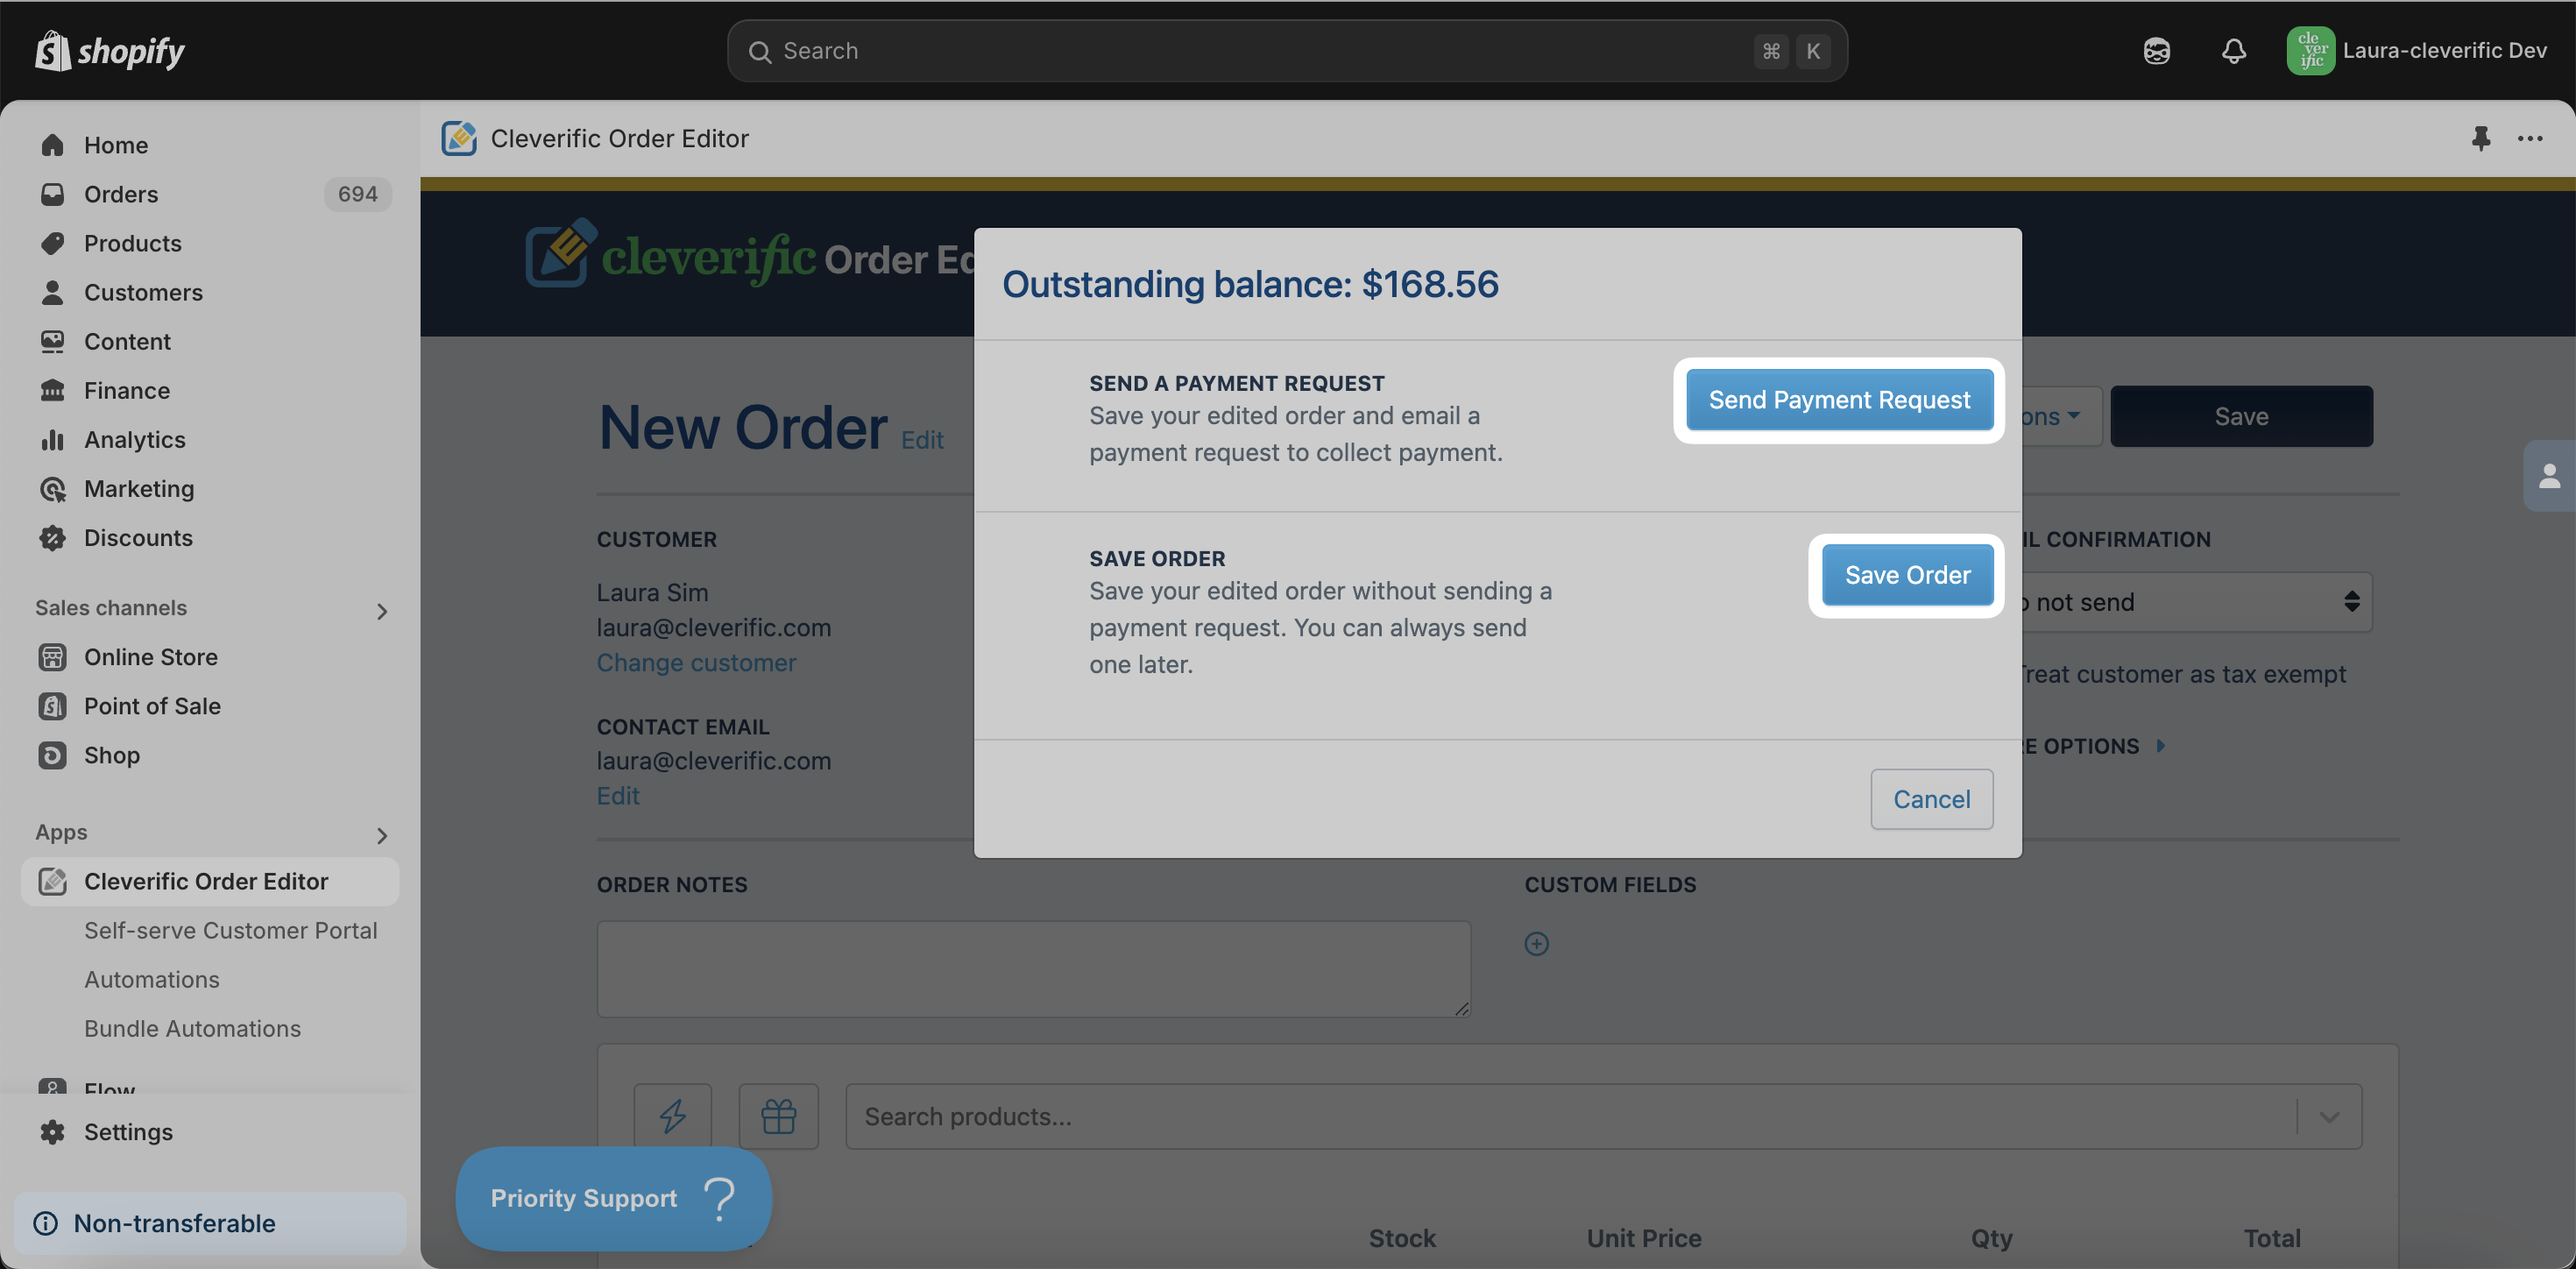Screen dimensions: 2576x1269
Task: Click the Save Order button
Action: pos(1906,575)
